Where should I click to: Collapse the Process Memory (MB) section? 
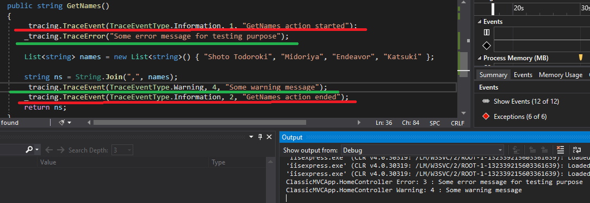480,58
